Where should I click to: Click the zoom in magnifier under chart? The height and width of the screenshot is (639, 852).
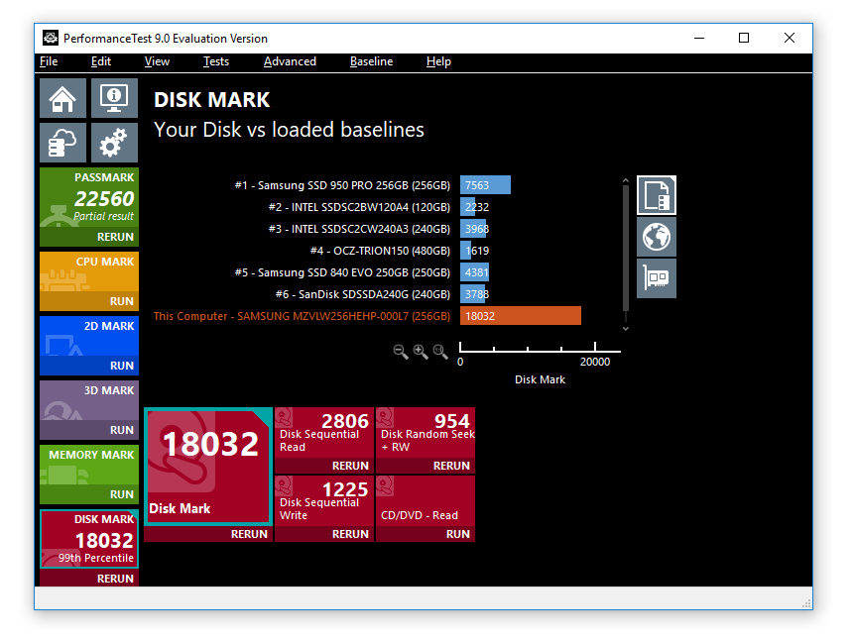421,352
